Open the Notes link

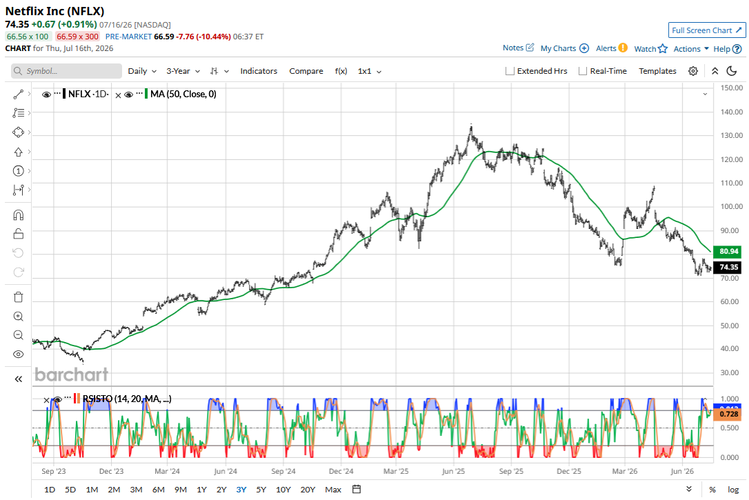click(x=513, y=48)
